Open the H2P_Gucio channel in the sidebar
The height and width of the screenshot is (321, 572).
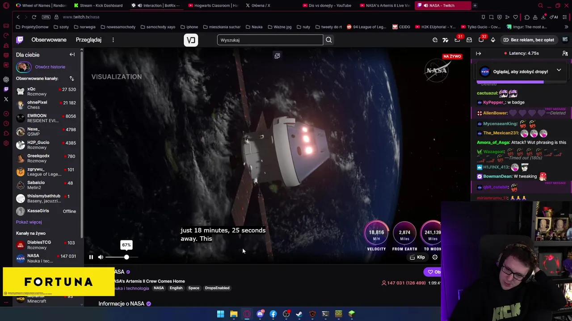tap(47, 145)
